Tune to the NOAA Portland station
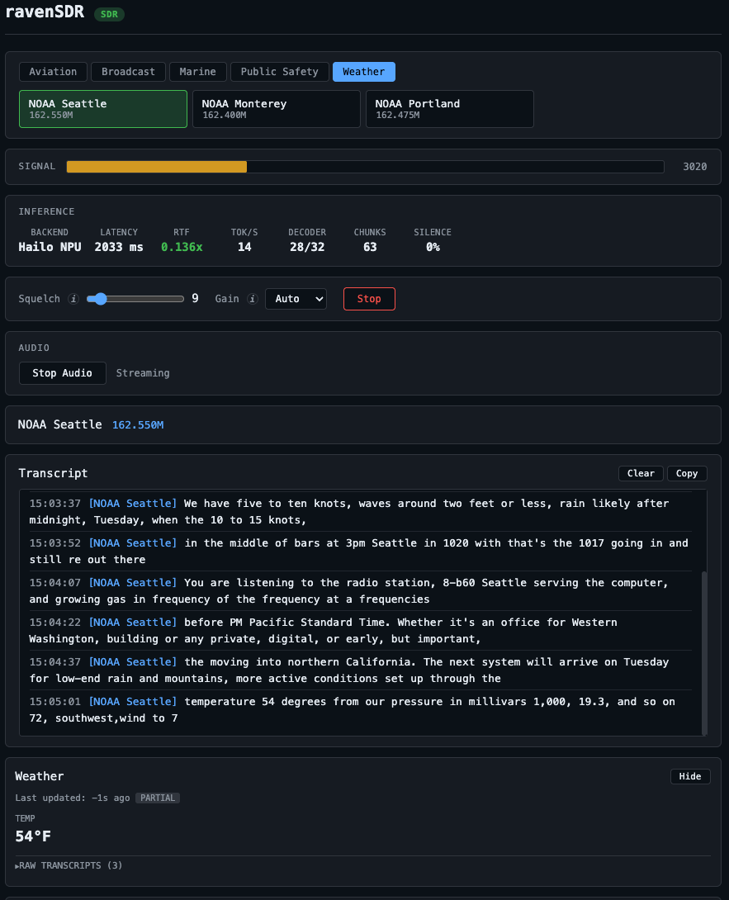Image resolution: width=729 pixels, height=900 pixels. [x=449, y=108]
